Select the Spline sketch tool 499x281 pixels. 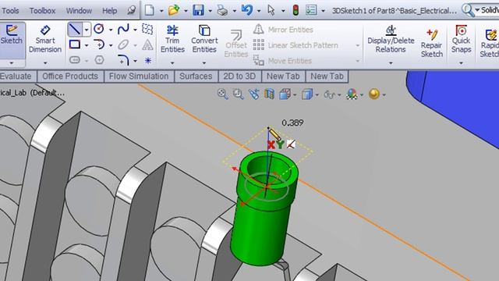tap(123, 29)
